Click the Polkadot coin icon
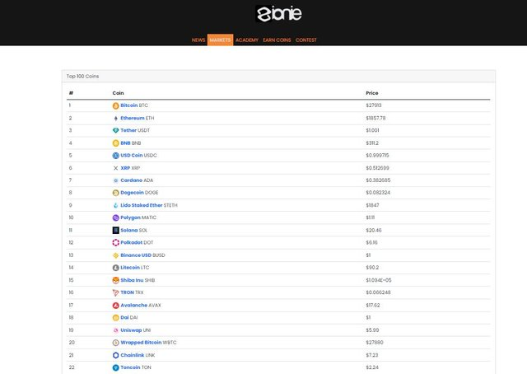This screenshot has height=374, width=527. tap(115, 242)
